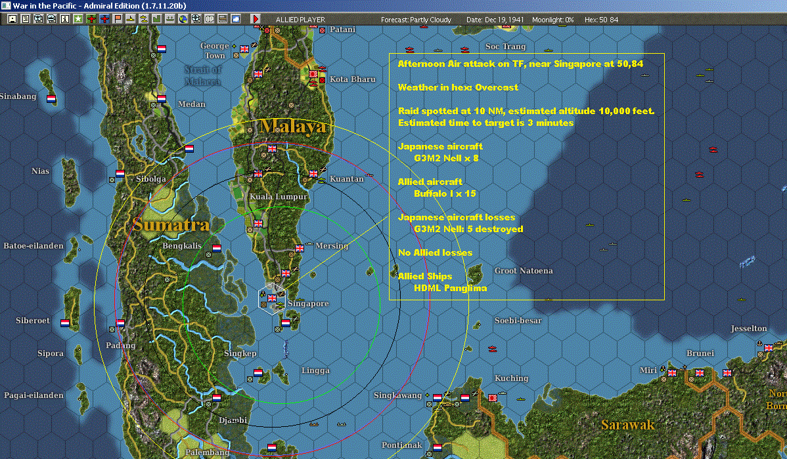Viewport: 787px width, 459px height.
Task: Select the Sinabang Dutch flag
Action: pos(51,99)
